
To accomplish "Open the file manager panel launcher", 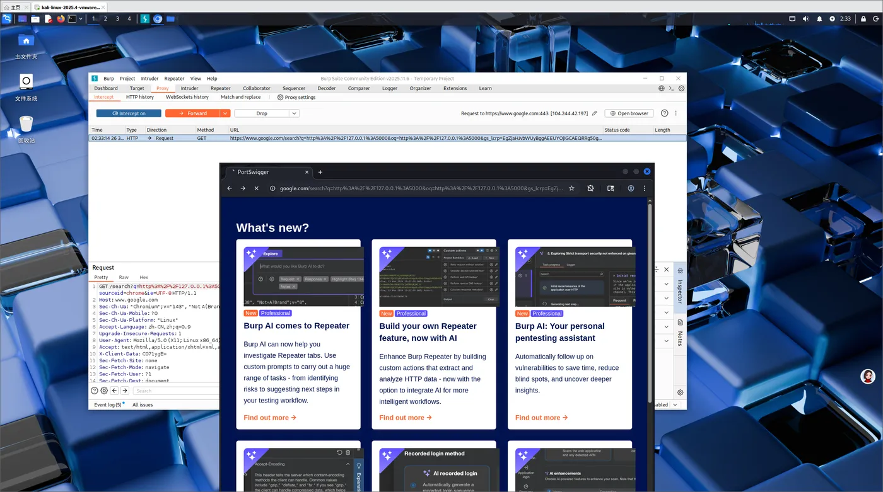I will (x=35, y=19).
